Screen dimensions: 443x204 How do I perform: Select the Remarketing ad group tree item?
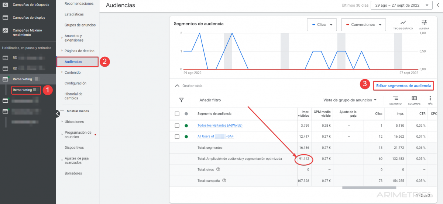click(x=22, y=90)
